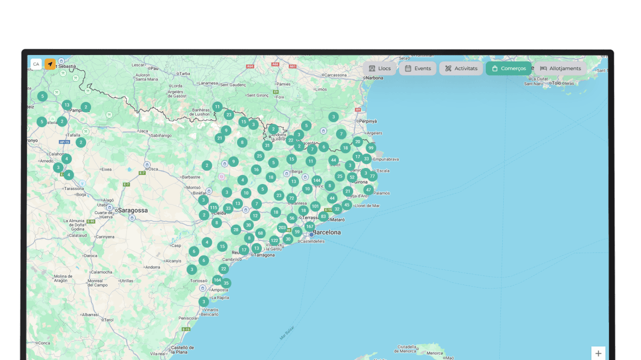Click the 164 cluster near Tortosa
The width and height of the screenshot is (641, 360).
pos(216,280)
